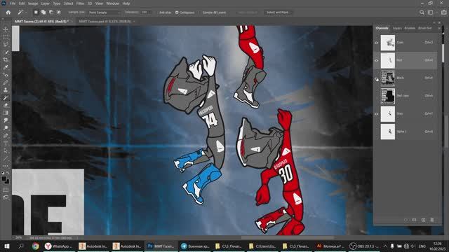Toggle the Sample All Layers checkbox

point(200,13)
